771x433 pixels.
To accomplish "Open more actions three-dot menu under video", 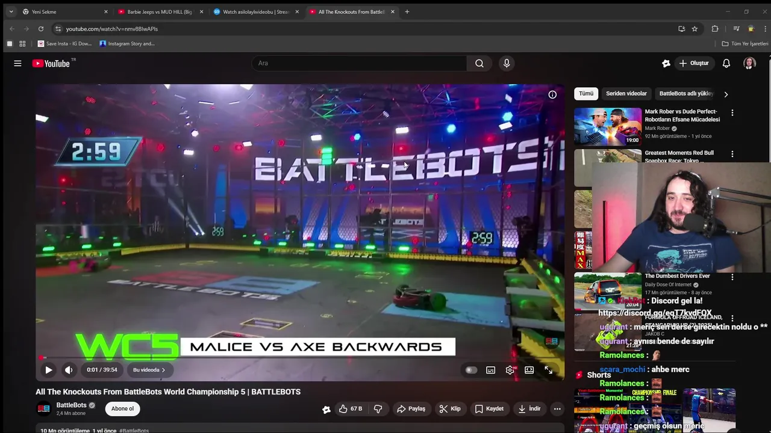I will point(557,409).
